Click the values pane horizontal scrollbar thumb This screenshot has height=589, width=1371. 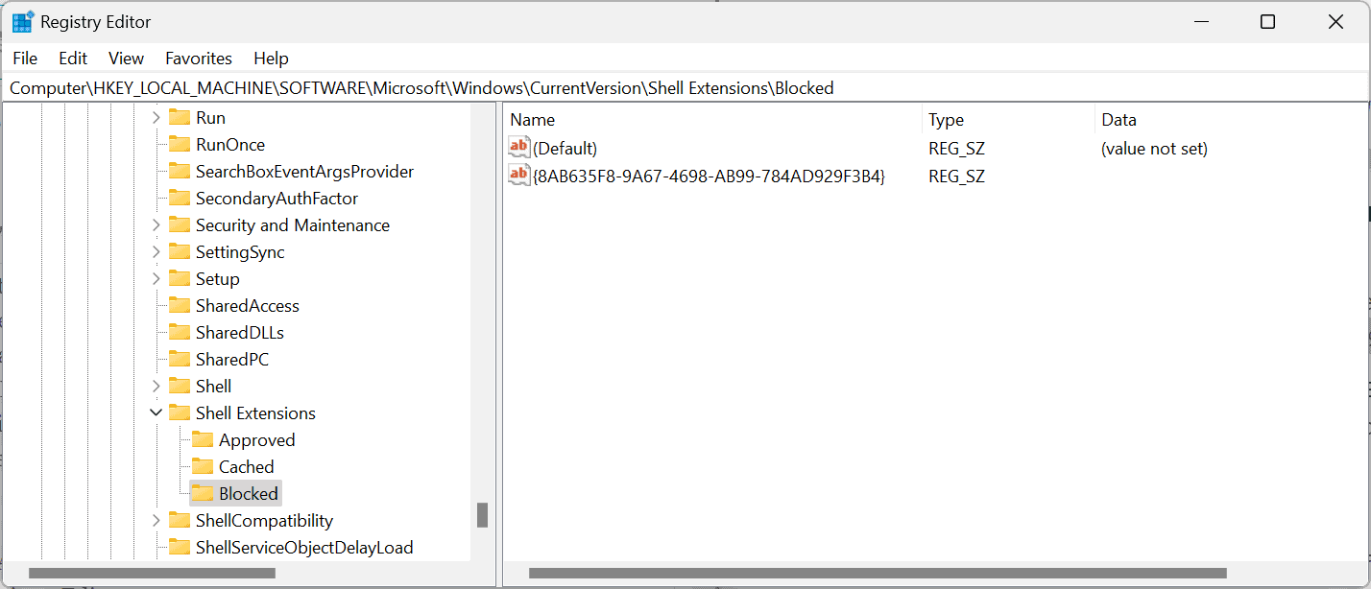pyautogui.click(x=878, y=573)
